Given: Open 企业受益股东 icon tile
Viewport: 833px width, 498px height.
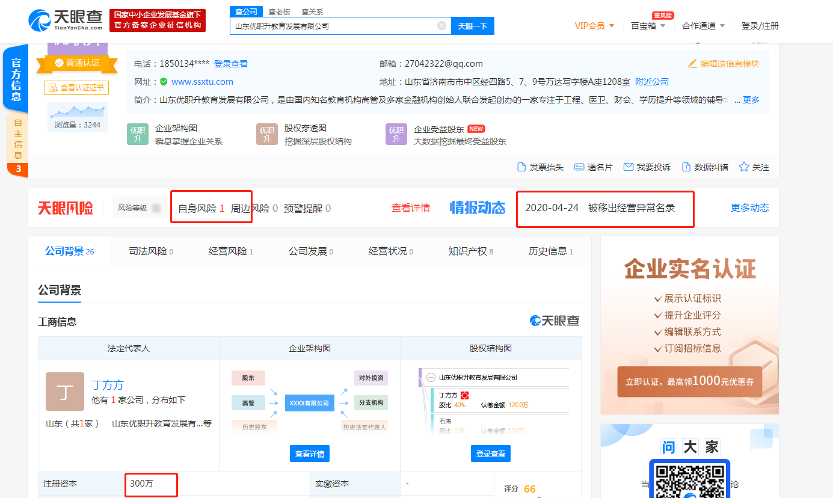Looking at the screenshot, I should coord(396,135).
